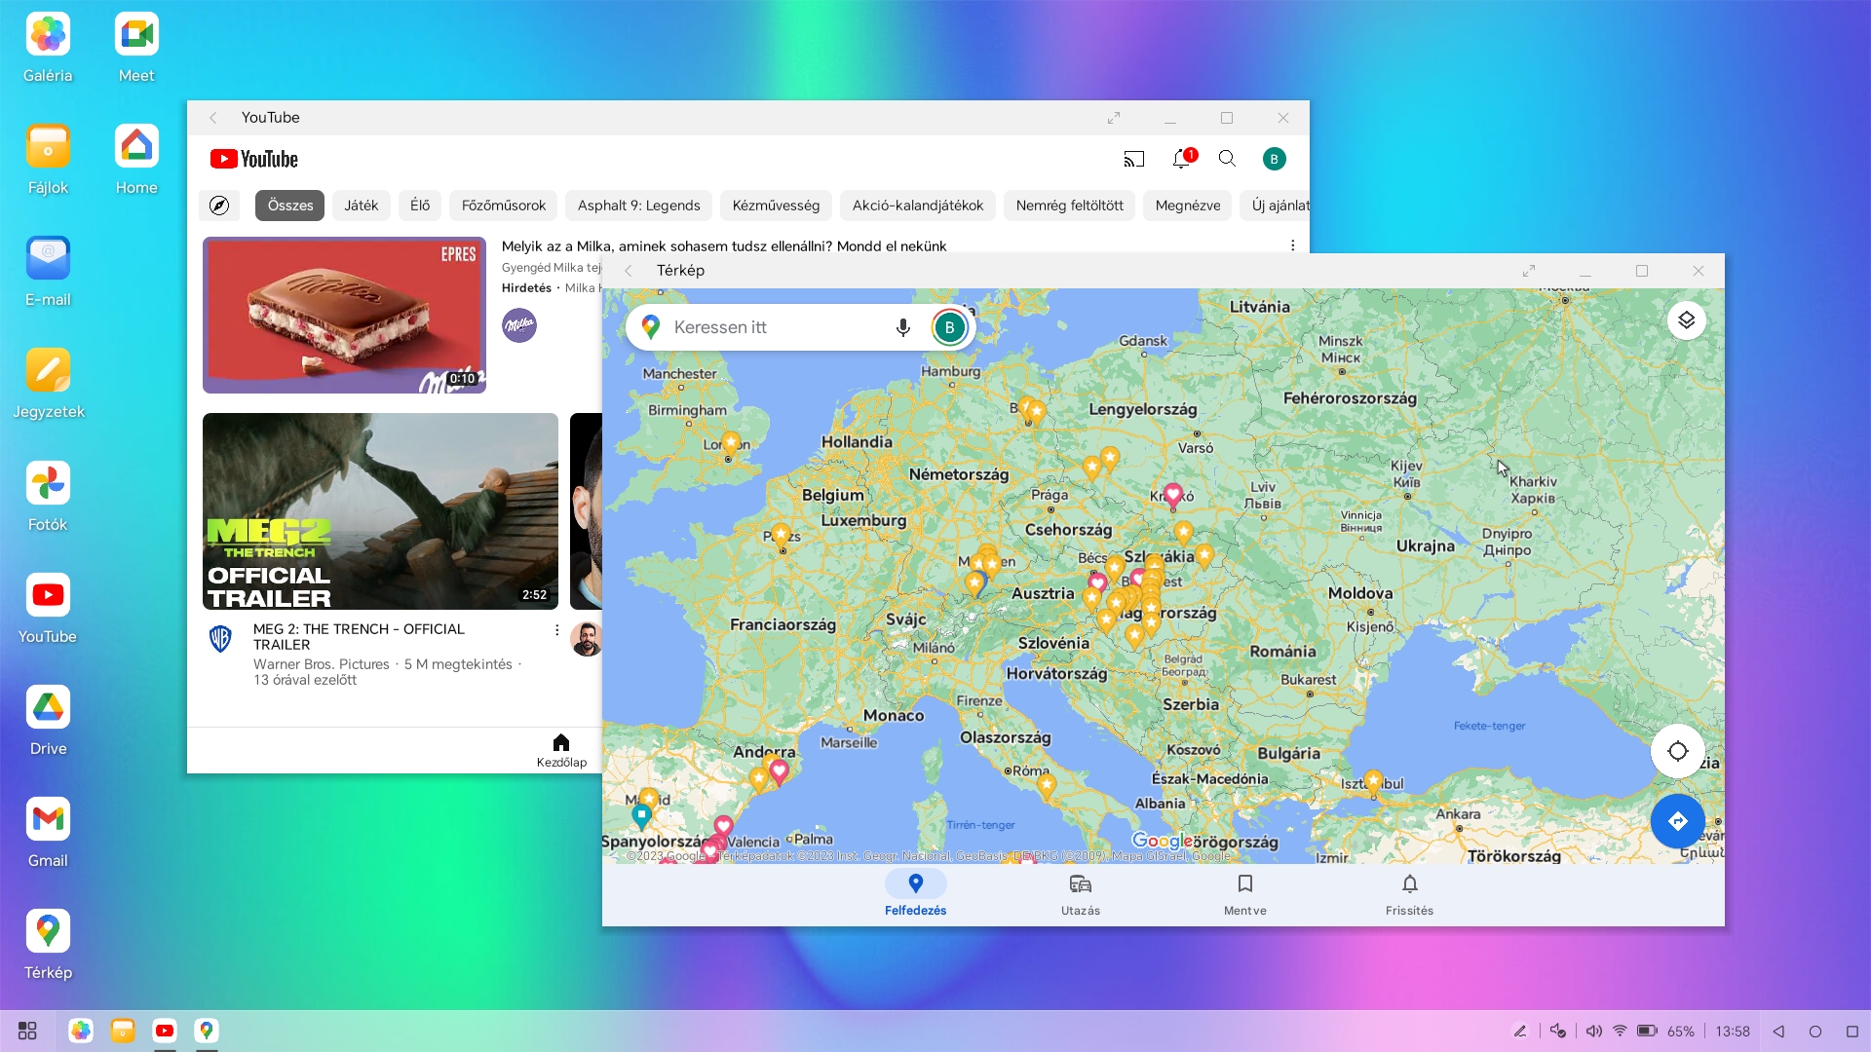
Task: Click the Google logo on the map
Action: (x=1162, y=841)
